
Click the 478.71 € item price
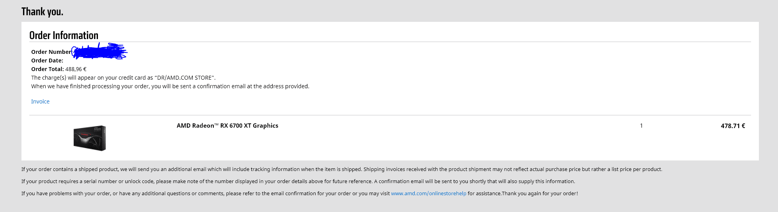click(733, 126)
